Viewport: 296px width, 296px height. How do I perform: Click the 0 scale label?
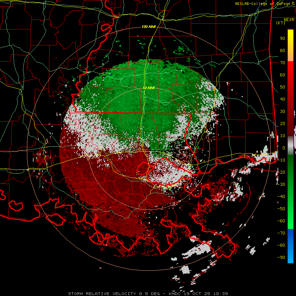pyautogui.click(x=284, y=148)
